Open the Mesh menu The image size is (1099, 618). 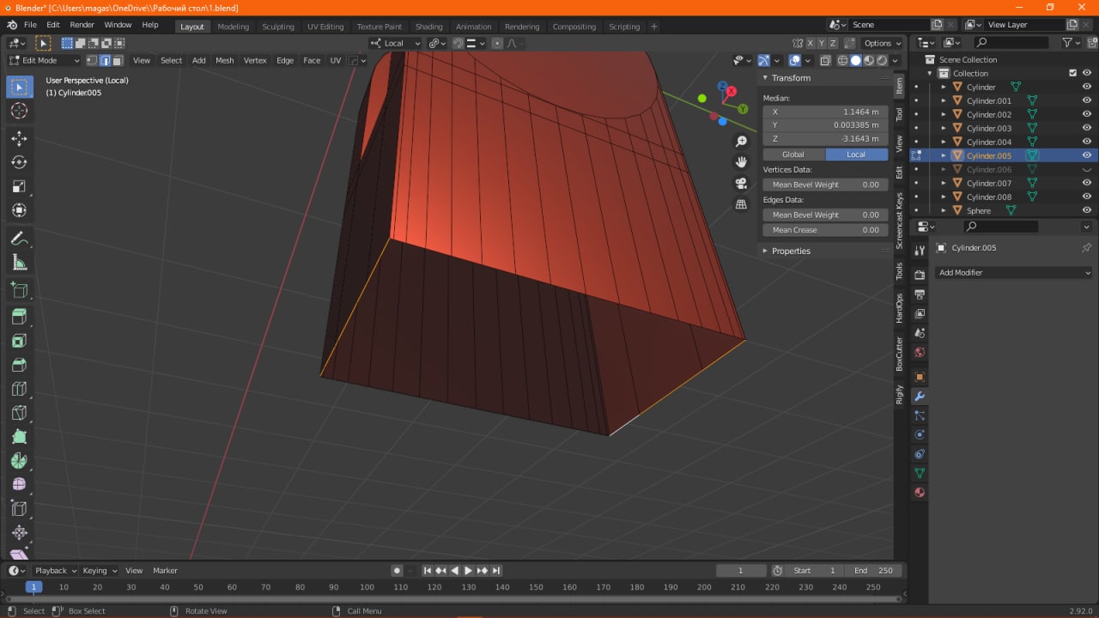tap(224, 60)
